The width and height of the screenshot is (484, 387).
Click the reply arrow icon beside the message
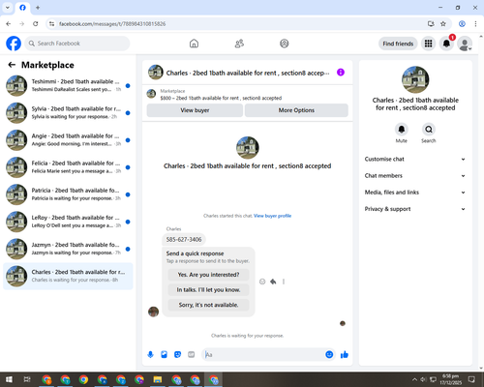[x=273, y=282]
